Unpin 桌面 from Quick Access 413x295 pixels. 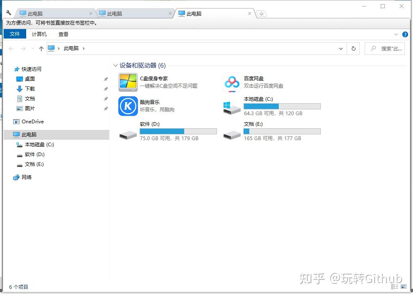[106, 79]
